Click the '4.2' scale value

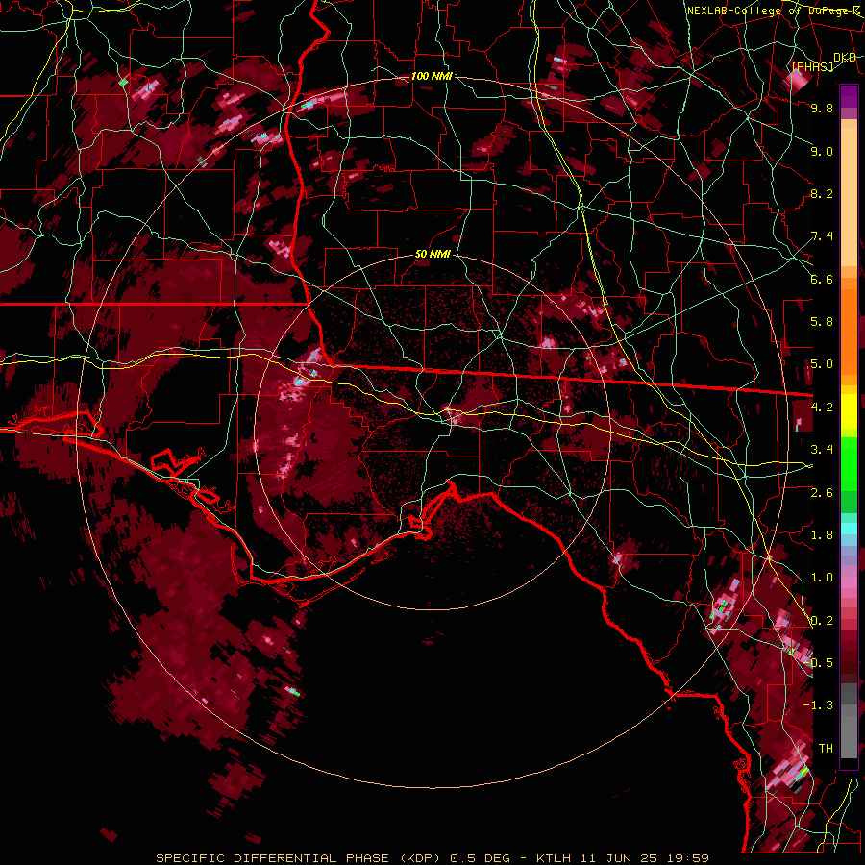pos(822,408)
